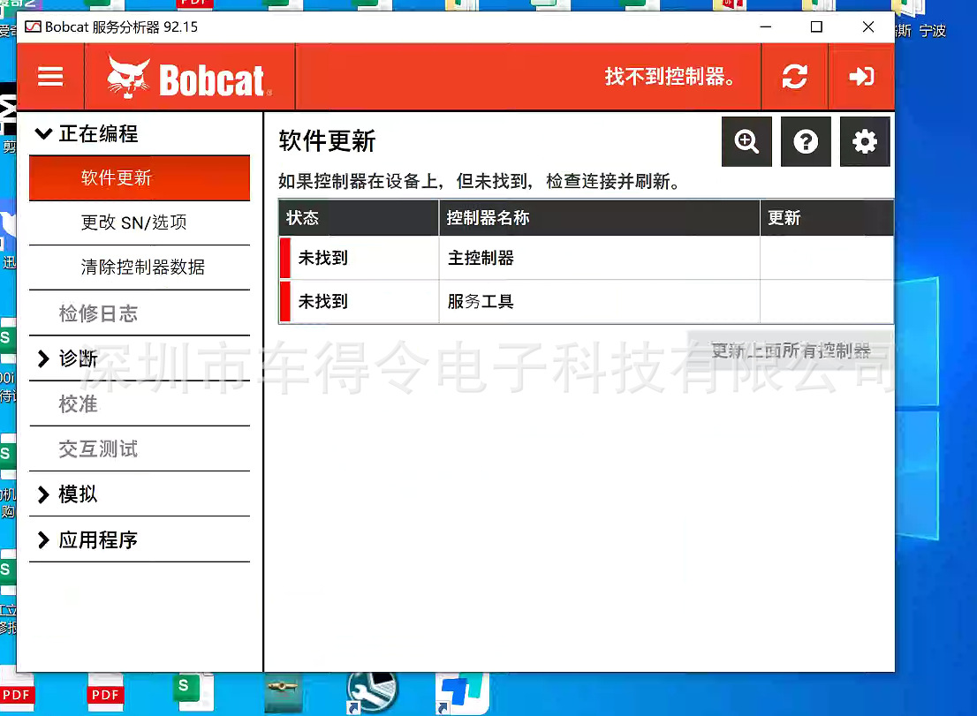This screenshot has height=716, width=977.
Task: Click the blue arrow desktop shortcut icon
Action: pyautogui.click(x=462, y=692)
